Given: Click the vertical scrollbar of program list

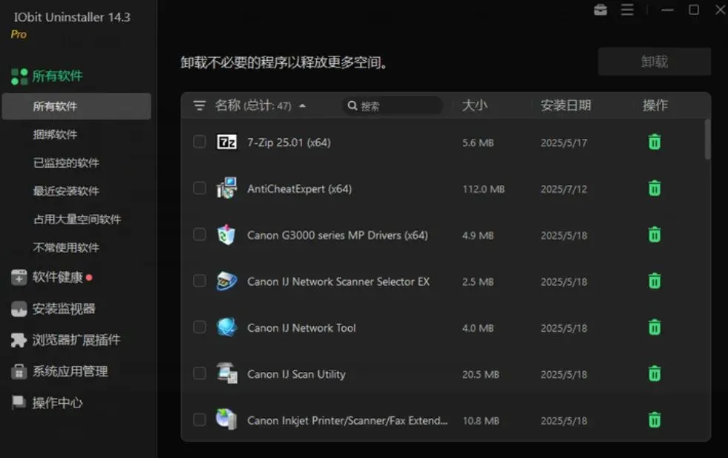Looking at the screenshot, I should tap(707, 140).
